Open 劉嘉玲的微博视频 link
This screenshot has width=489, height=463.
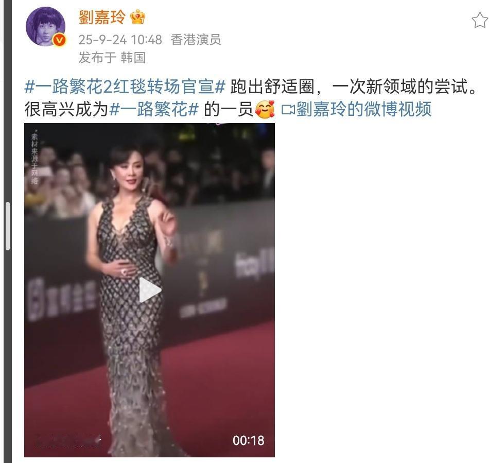tap(363, 109)
